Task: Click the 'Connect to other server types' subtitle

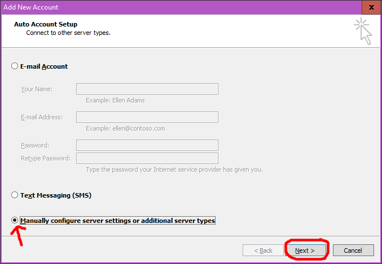Action: point(68,33)
